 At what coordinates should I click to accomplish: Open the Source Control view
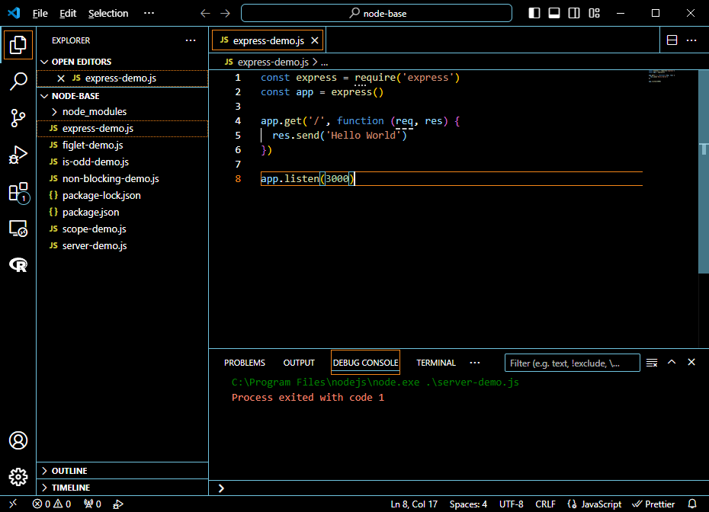18,118
